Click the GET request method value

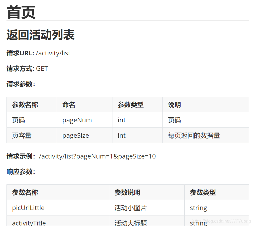(42, 69)
